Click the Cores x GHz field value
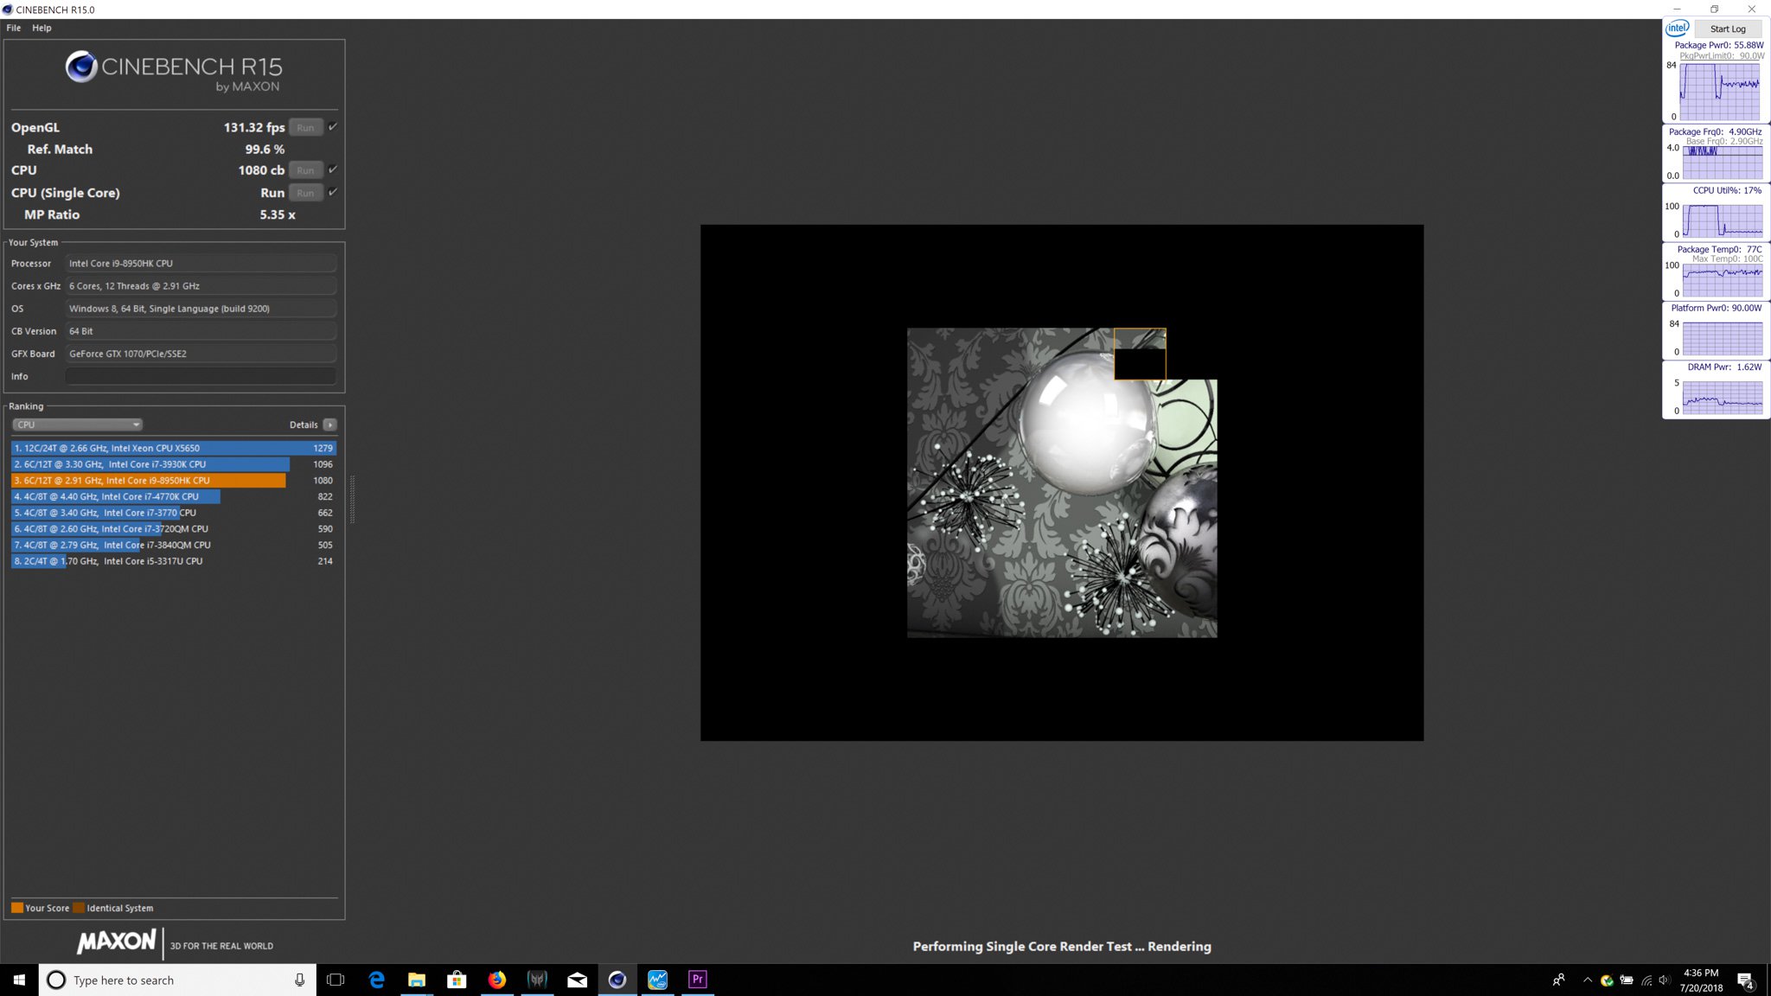1771x996 pixels. click(x=201, y=286)
